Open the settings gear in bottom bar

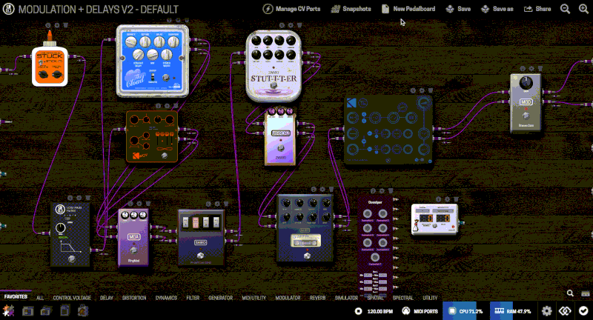point(546,311)
